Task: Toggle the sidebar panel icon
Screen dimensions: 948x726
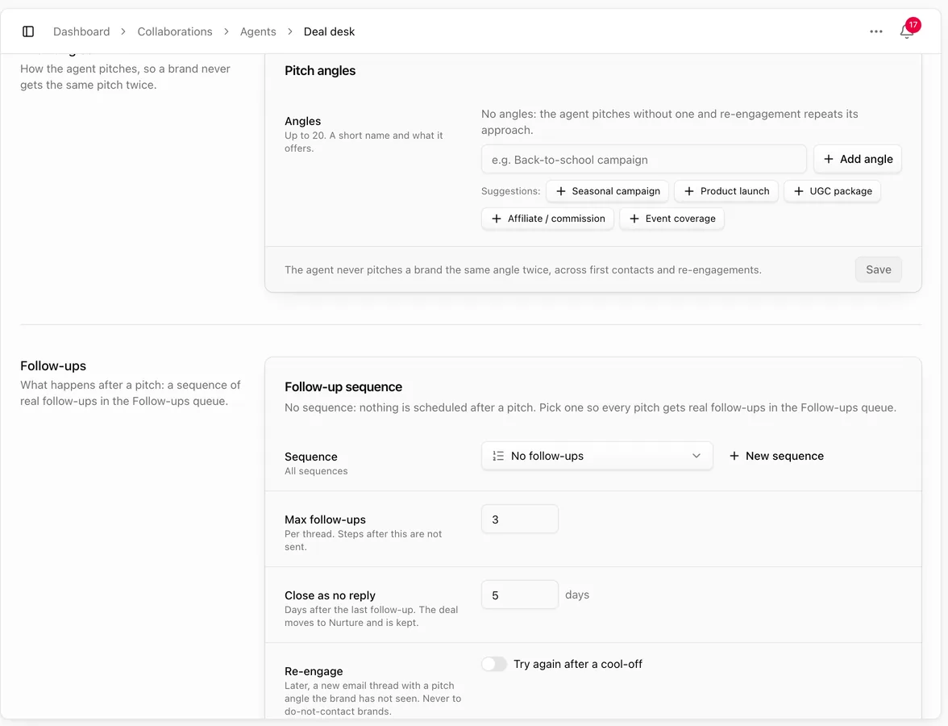Action: (27, 31)
